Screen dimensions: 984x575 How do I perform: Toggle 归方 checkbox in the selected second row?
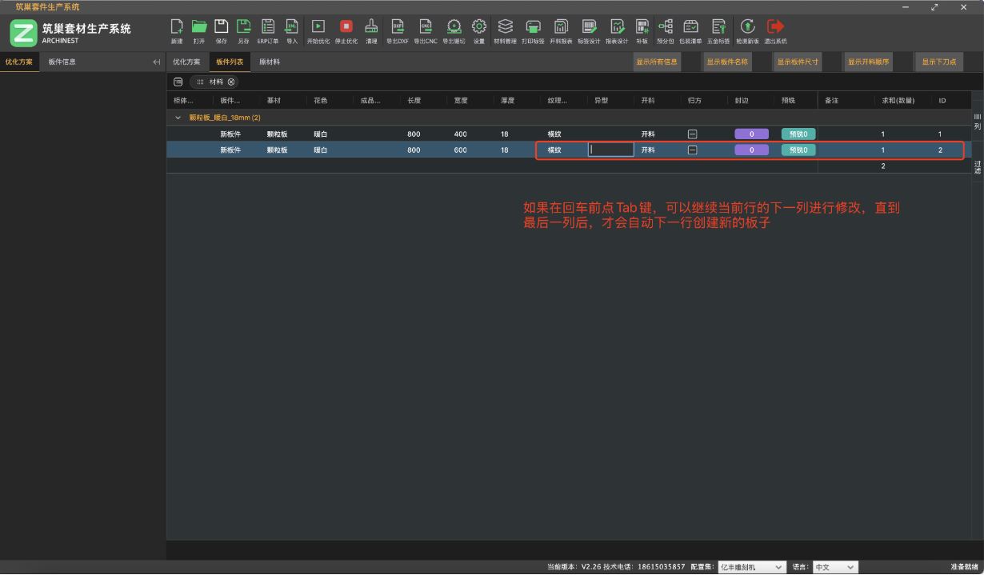pos(693,150)
